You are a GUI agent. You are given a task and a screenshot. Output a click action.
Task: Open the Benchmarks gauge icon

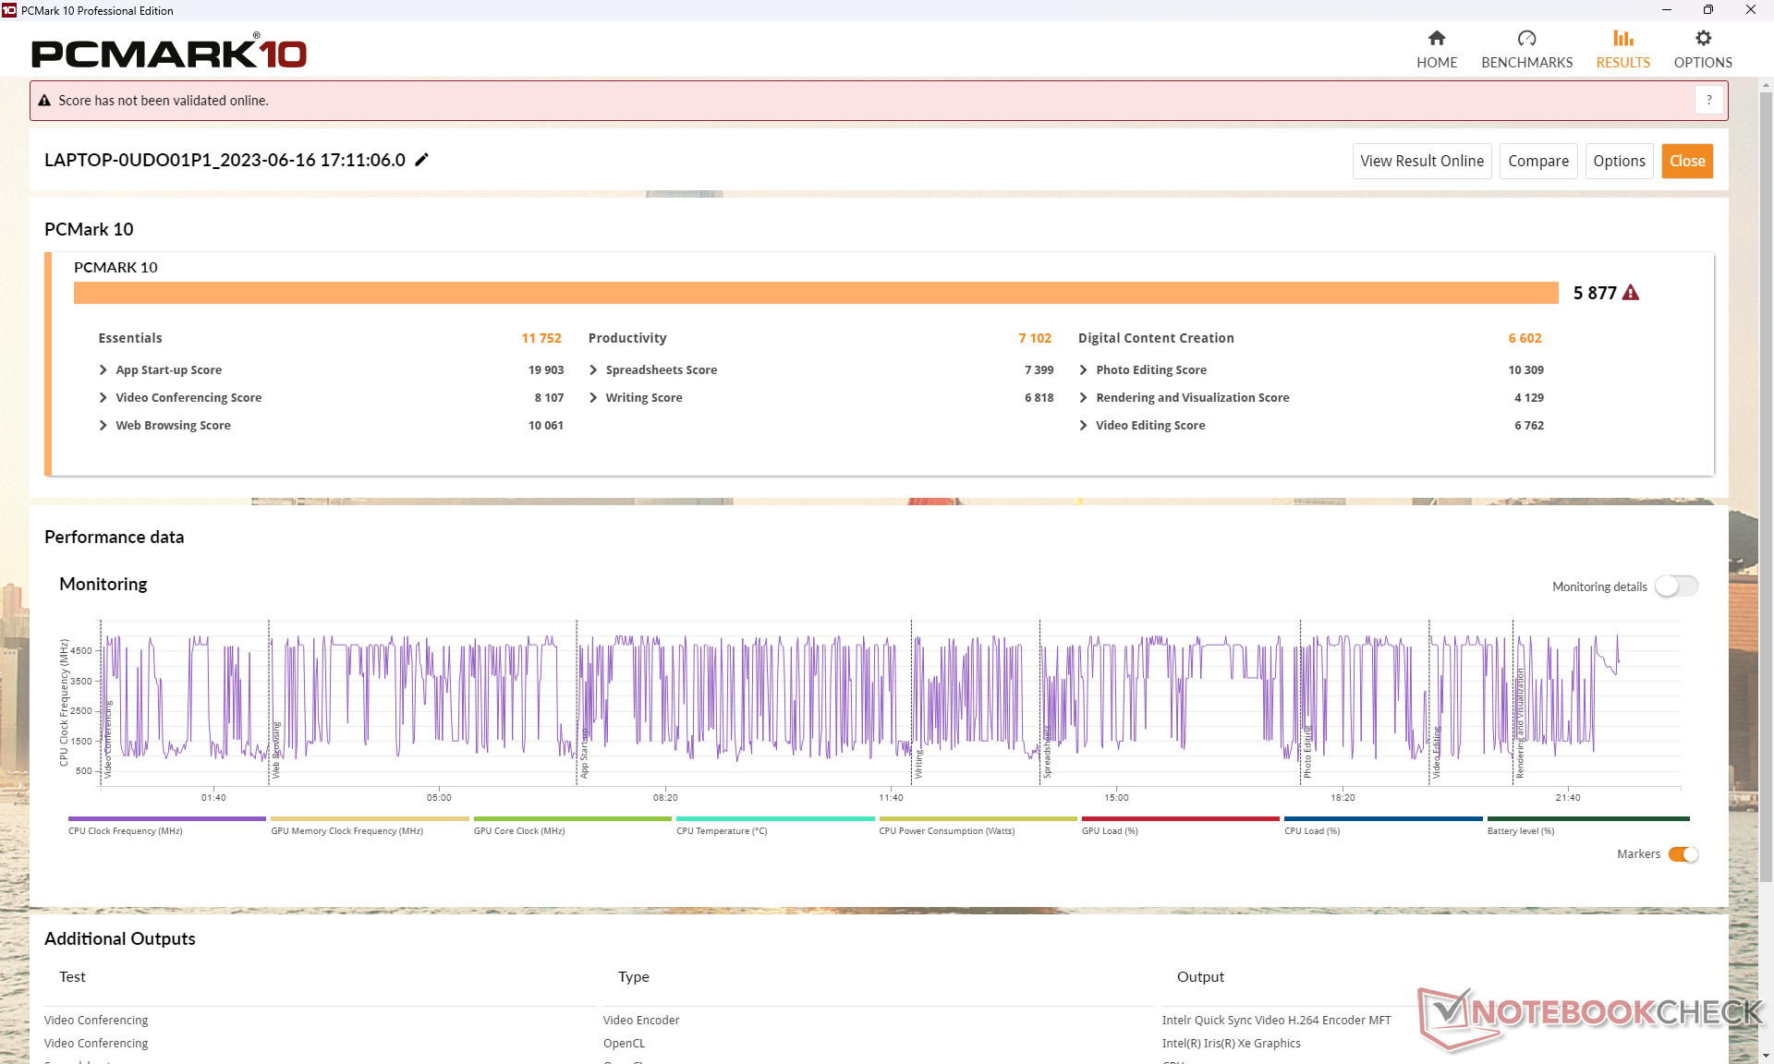pyautogui.click(x=1526, y=39)
